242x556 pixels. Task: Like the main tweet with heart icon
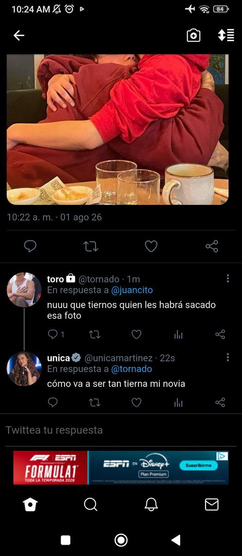(x=151, y=246)
